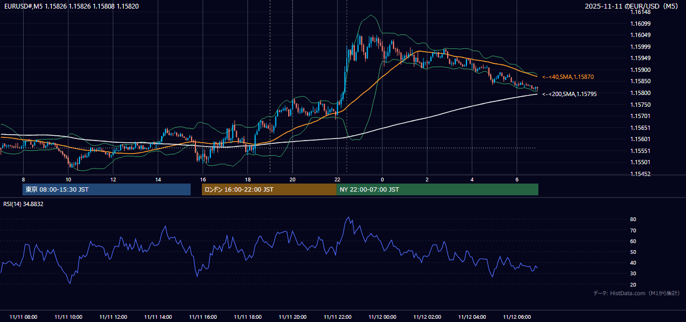Click the RSI(14) 34.8832 indicator label
The width and height of the screenshot is (686, 322).
[x=24, y=204]
